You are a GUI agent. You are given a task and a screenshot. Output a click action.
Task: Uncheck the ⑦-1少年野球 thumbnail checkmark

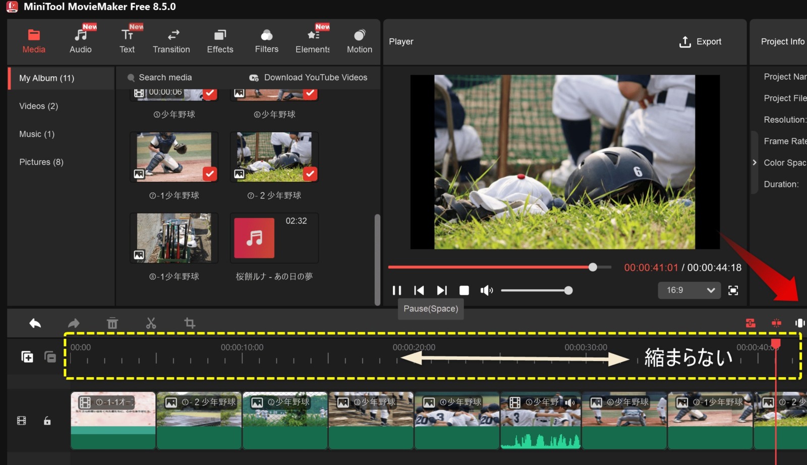209,174
